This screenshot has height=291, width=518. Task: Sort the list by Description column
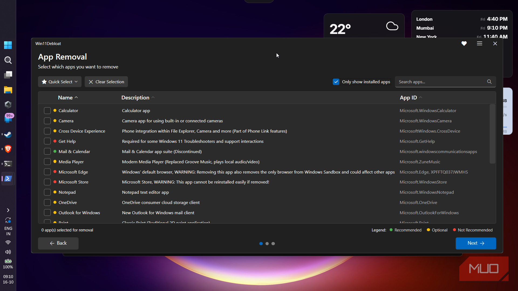[138, 98]
